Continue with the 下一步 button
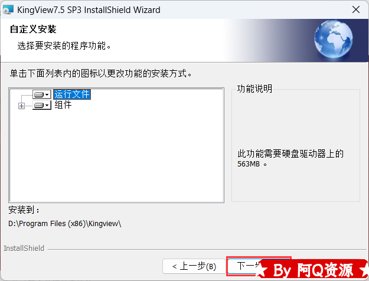Screen dimensions: 369x281 click(x=244, y=266)
